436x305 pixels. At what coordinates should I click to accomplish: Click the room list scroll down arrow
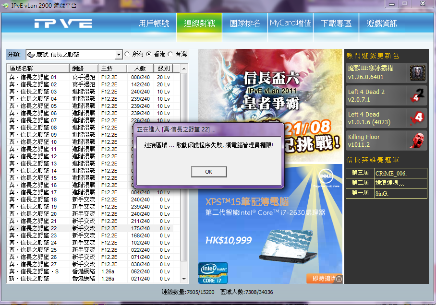[184, 279]
